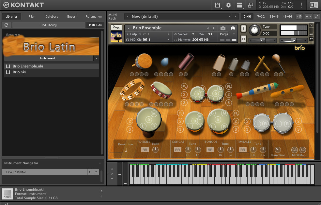This screenshot has width=321, height=205.
Task: Open the Instruments dropdown arrow
Action: [x=96, y=58]
